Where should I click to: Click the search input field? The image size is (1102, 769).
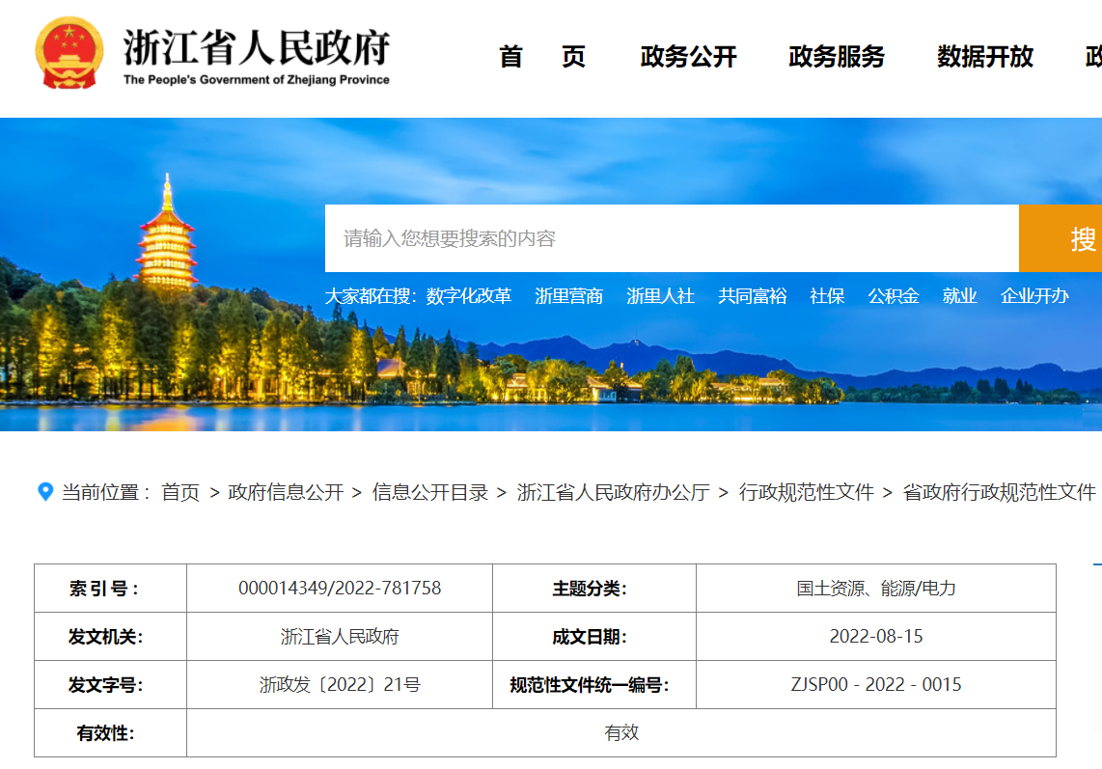(x=671, y=238)
